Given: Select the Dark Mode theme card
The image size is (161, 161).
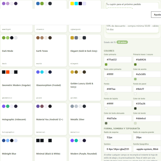Looking at the screenshot, I should [x=16, y=51].
